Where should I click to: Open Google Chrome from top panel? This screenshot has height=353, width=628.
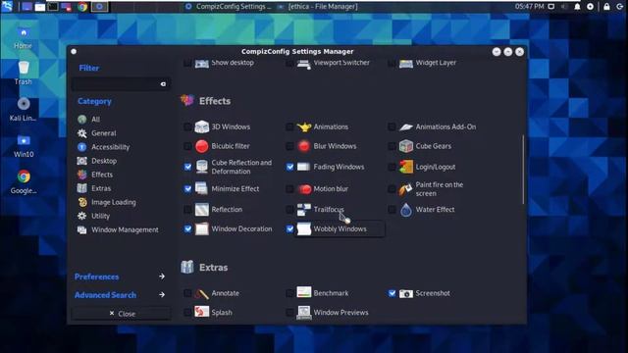(x=82, y=7)
